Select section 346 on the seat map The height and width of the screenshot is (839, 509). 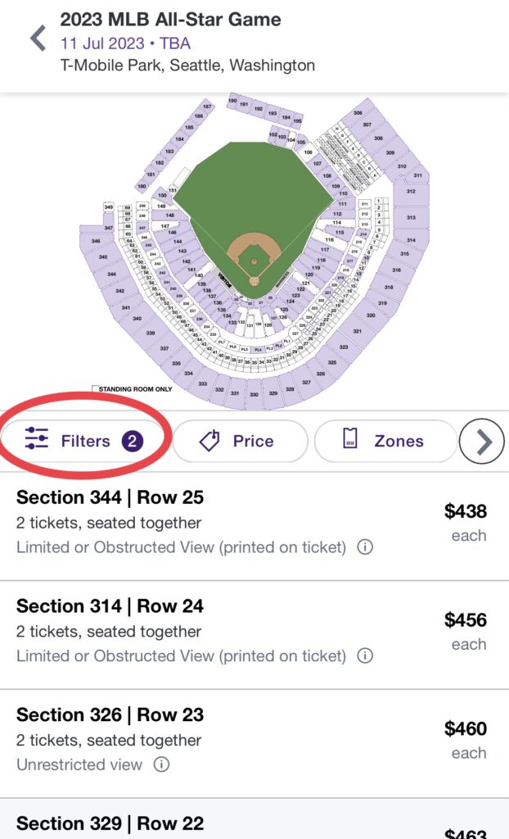coord(96,241)
